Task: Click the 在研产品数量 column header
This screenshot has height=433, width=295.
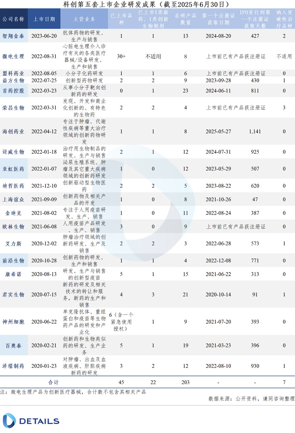Action: [x=185, y=19]
